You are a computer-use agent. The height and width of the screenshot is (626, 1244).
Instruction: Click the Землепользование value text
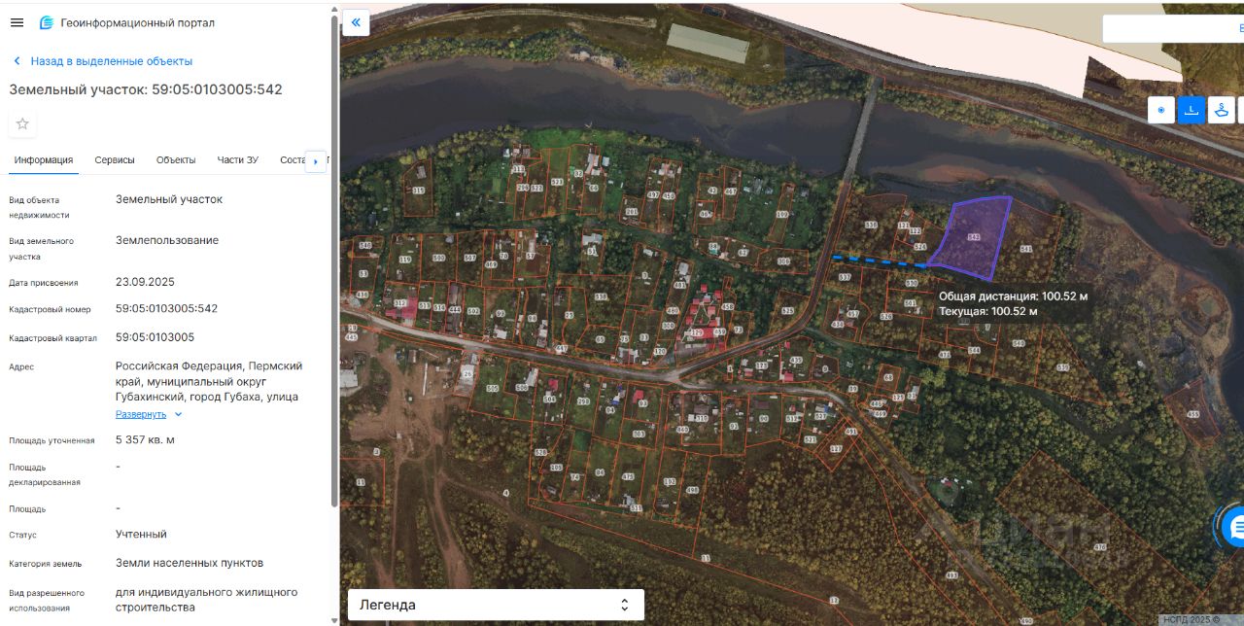[167, 240]
